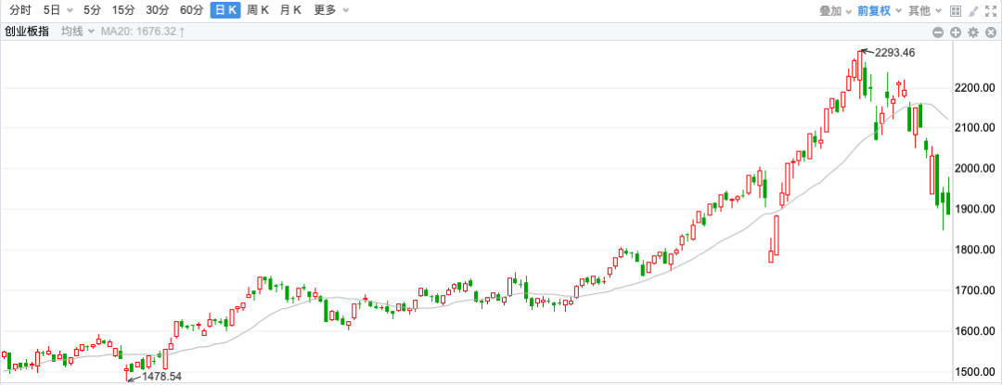
Task: Click the 1600.00 price axis label
Action: tap(974, 331)
